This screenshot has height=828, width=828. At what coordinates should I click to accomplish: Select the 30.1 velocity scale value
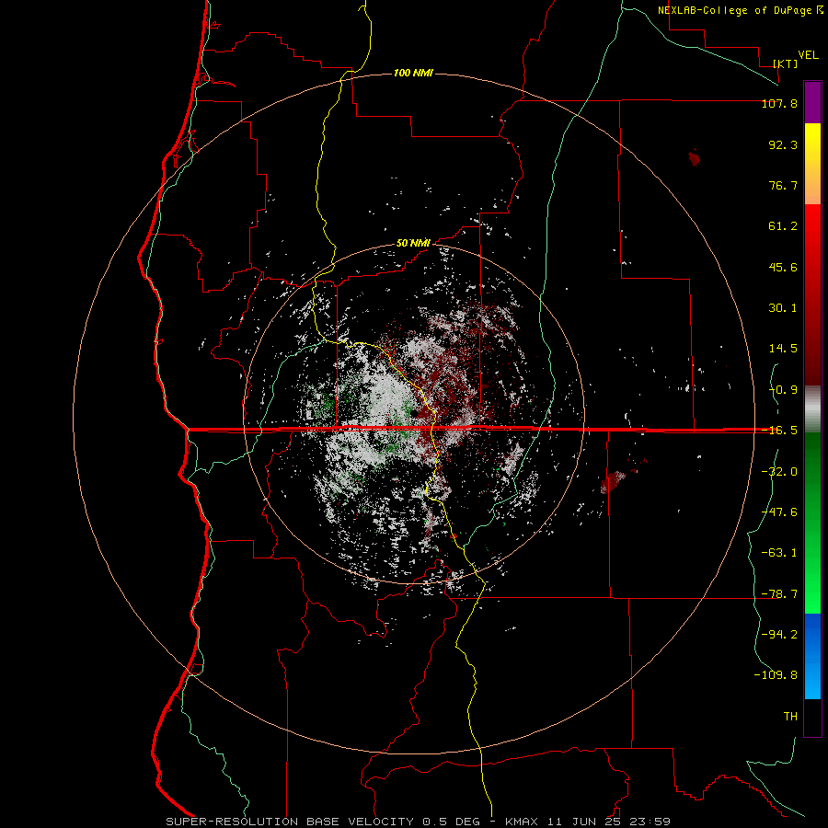pyautogui.click(x=783, y=308)
